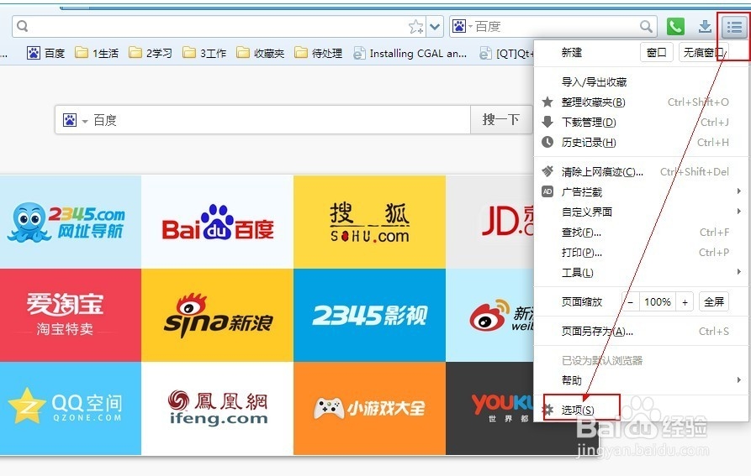
Task: Open the 爱淘宝 淘宝特卖 tile
Action: coord(71,315)
